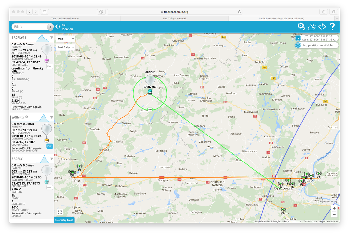Image resolution: width=349 pixels, height=234 pixels.
Task: Focus the callsign search field
Action: point(30,27)
